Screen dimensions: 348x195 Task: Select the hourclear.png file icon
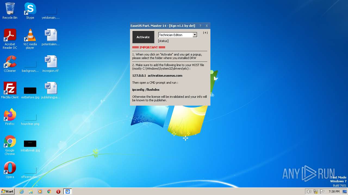tap(30, 119)
